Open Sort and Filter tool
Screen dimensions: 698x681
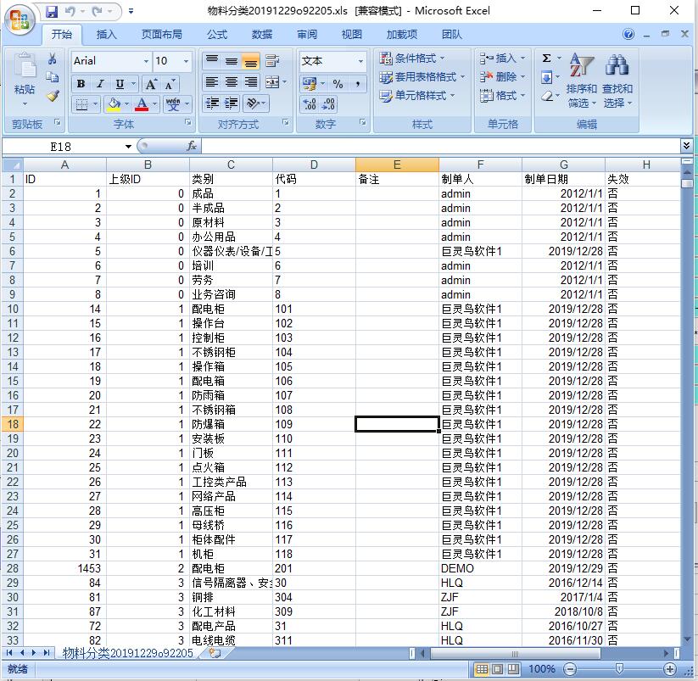[581, 81]
